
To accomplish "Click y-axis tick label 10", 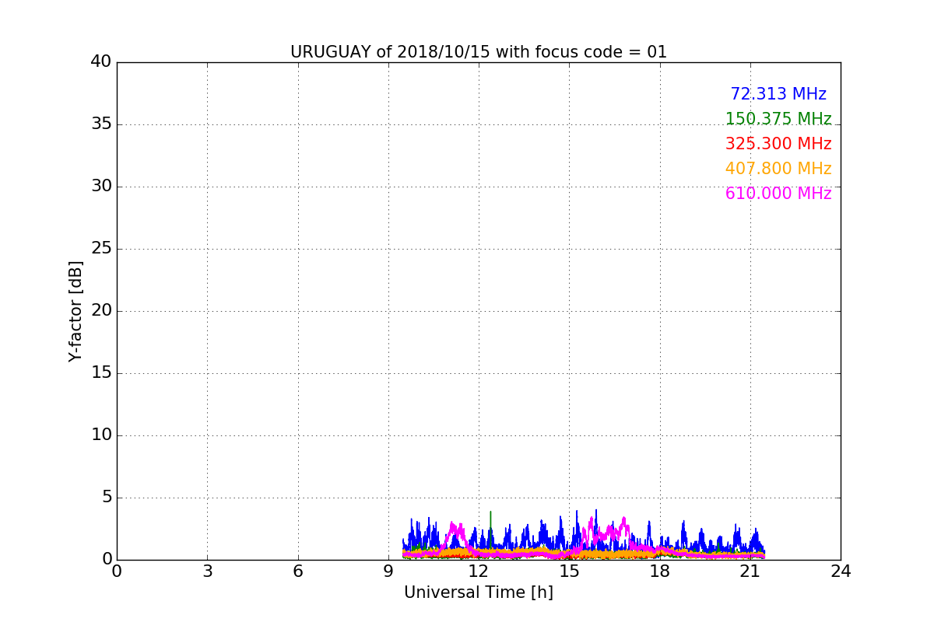I will click(101, 435).
